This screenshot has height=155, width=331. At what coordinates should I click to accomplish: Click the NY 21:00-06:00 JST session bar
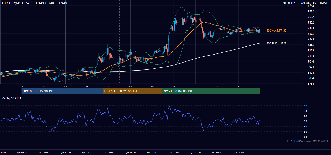[211, 91]
